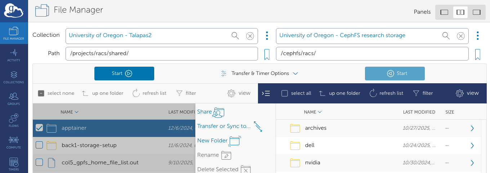Open Groups section in sidebar
Screen dimensions: 490x173
click(14, 99)
